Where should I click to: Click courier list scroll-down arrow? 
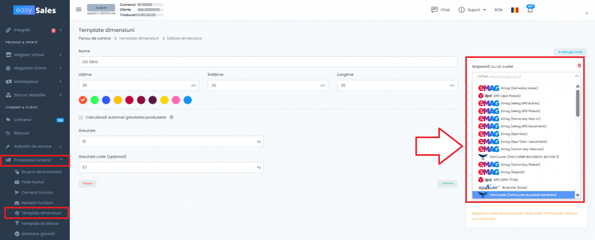click(x=578, y=195)
